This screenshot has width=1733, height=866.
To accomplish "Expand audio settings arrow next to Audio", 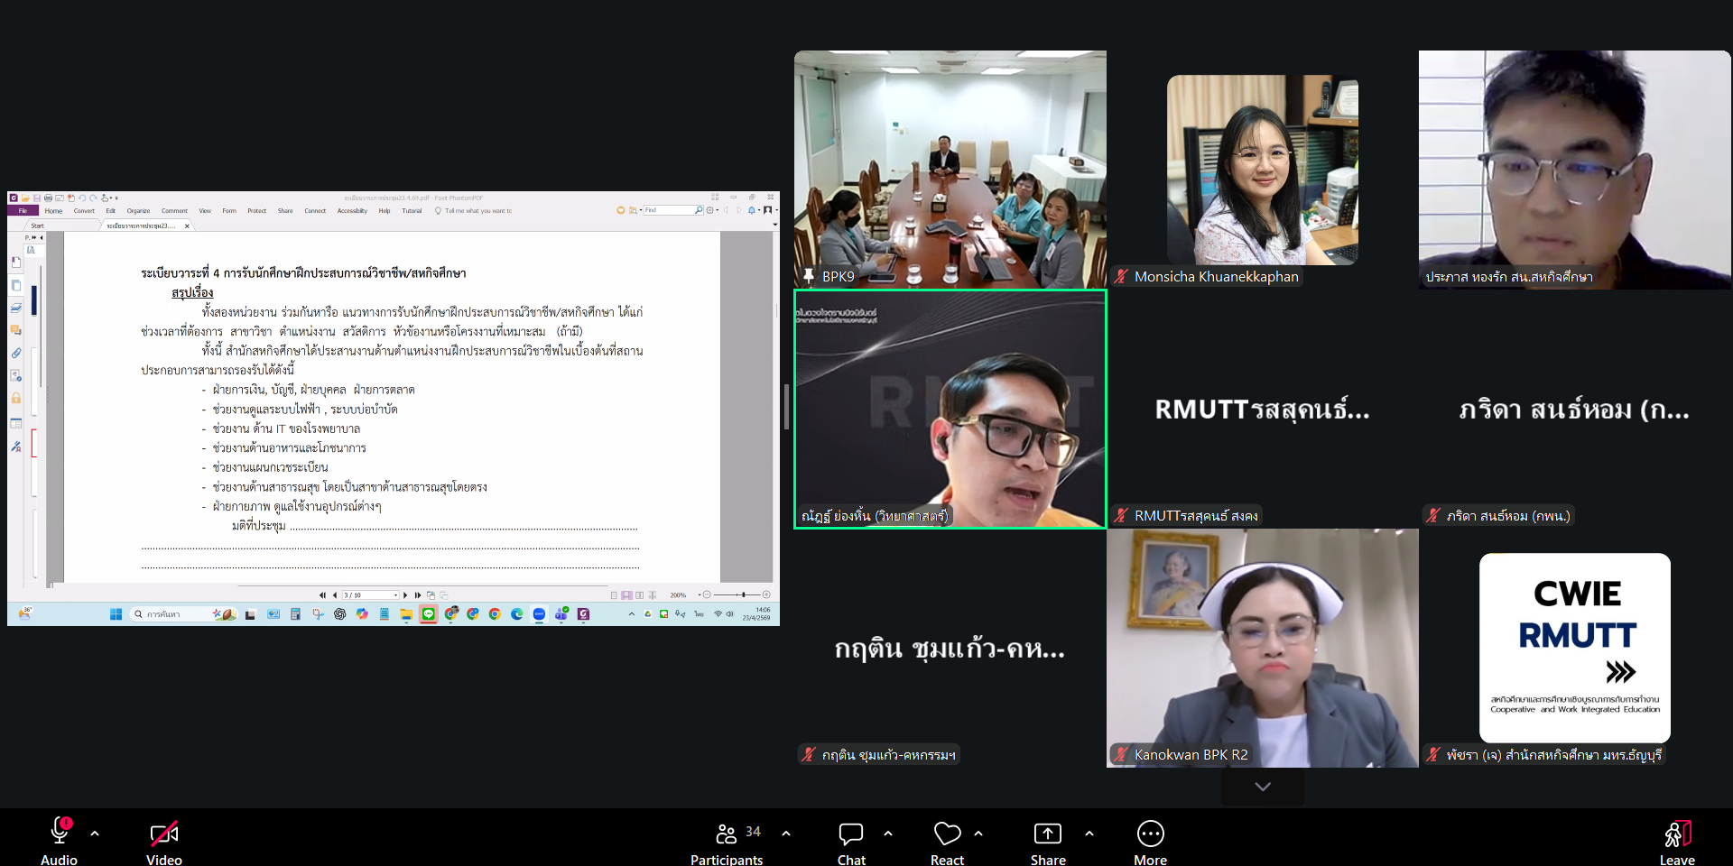I will point(95,834).
